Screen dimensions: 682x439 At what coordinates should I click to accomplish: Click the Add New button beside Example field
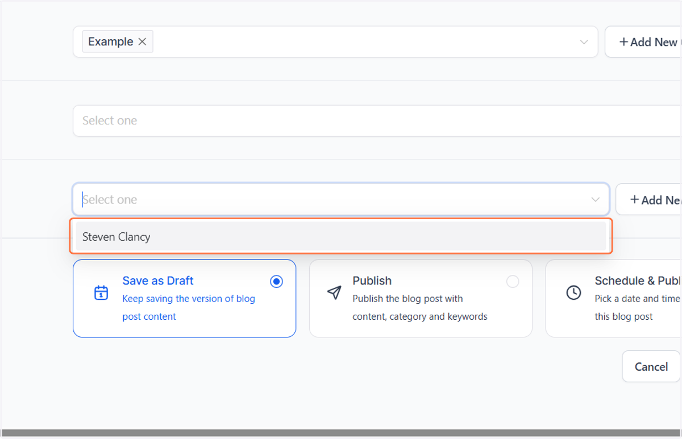[x=643, y=41]
